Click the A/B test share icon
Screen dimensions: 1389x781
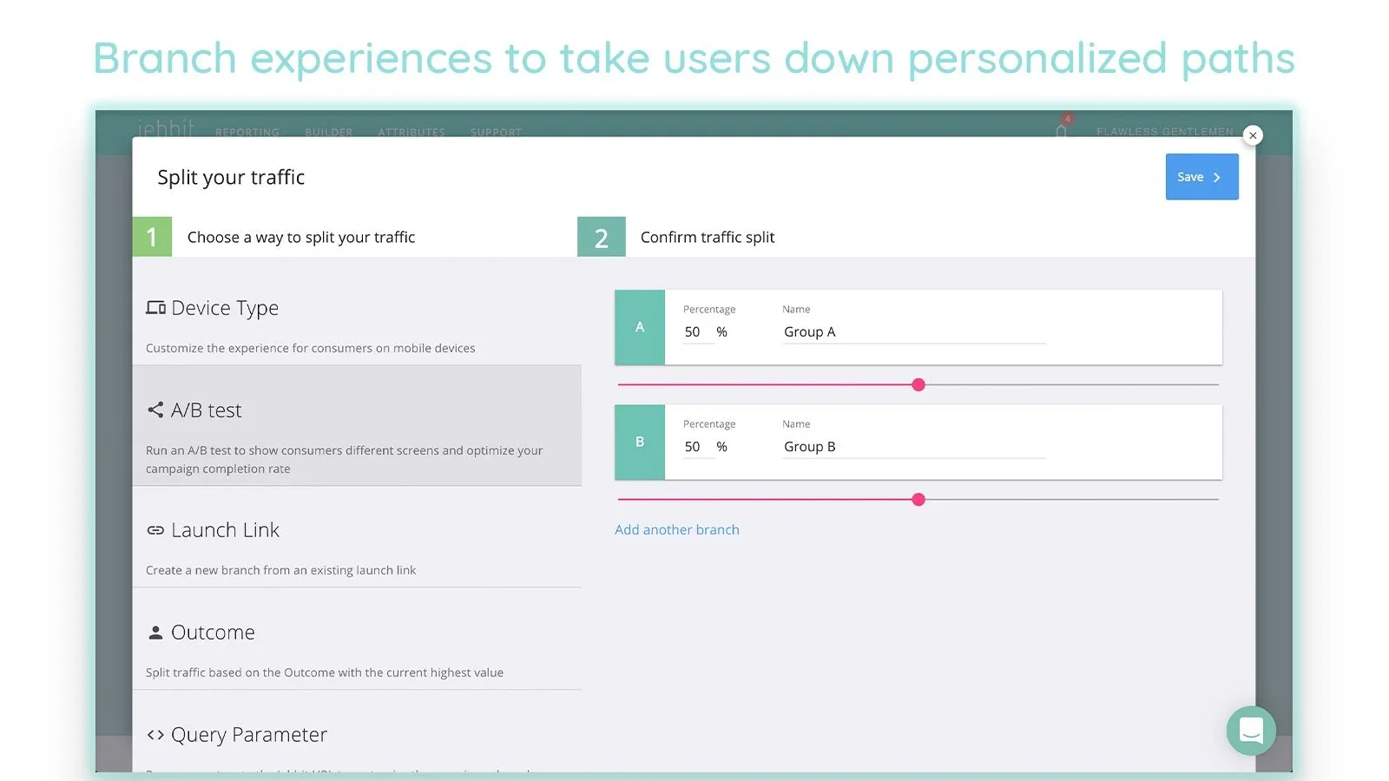(x=155, y=410)
